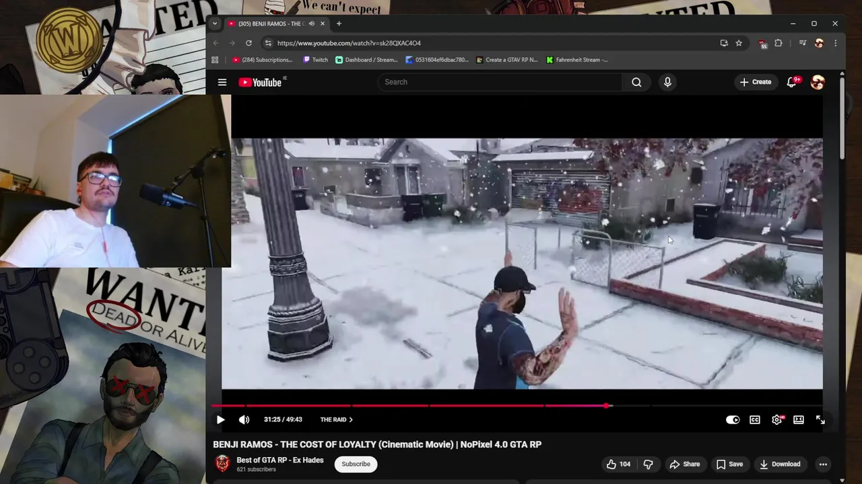Toggle the autoplay switch in player
The image size is (862, 484).
[x=733, y=419]
